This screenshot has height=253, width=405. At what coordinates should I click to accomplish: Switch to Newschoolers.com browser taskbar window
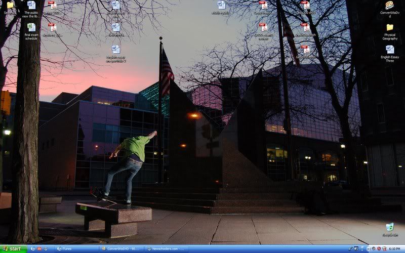coord(166,249)
